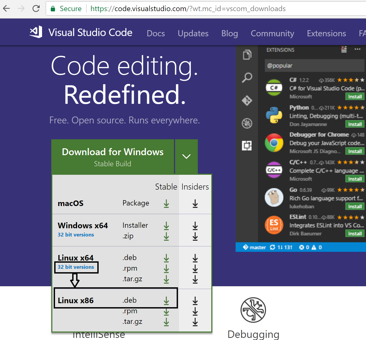Download Windows x64 .zip Insiders build
366x340 pixels.
[195, 236]
